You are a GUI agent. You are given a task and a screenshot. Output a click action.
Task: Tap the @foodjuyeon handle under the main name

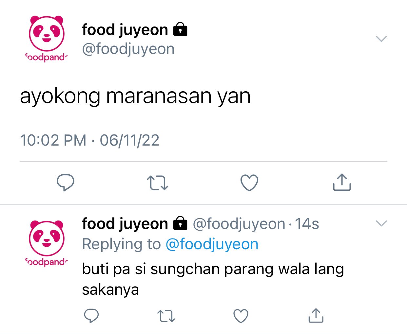click(x=128, y=49)
